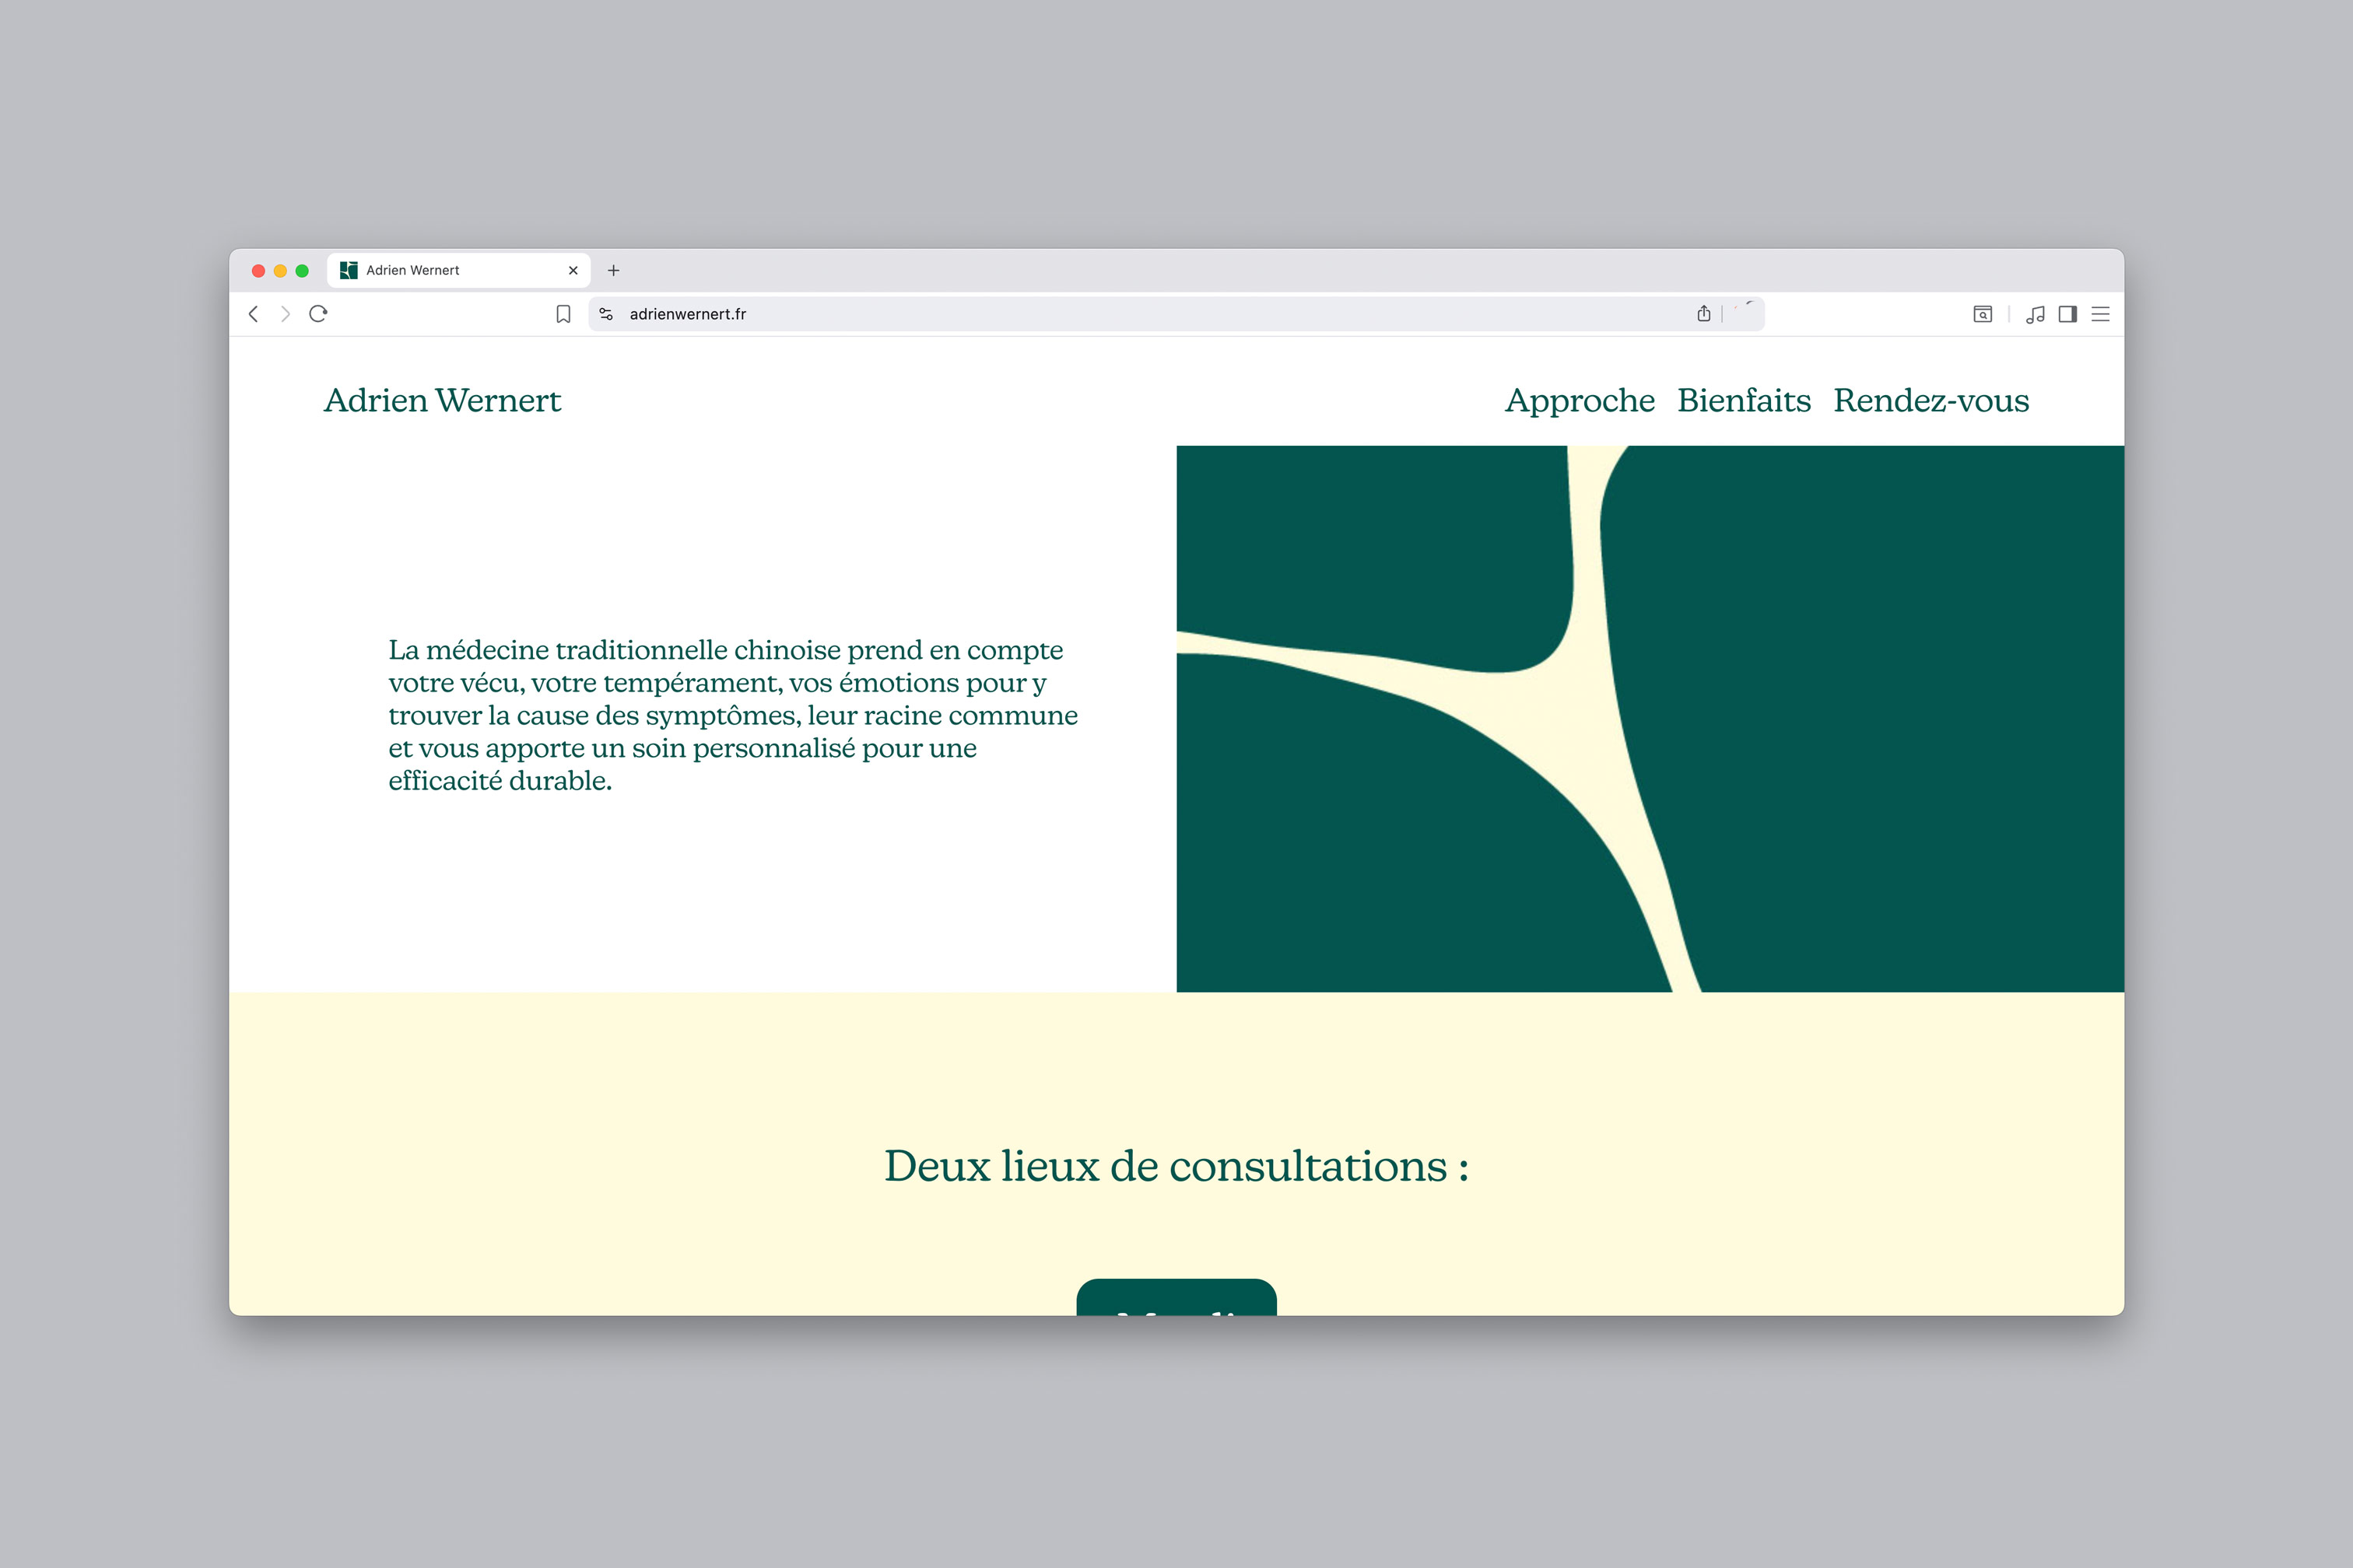This screenshot has height=1568, width=2353.
Task: Click the Adrien Wernert site logo
Action: click(442, 400)
